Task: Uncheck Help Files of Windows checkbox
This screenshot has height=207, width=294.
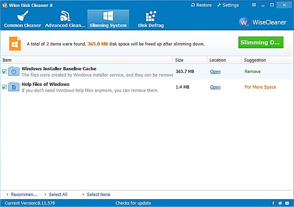Action: pos(4,87)
